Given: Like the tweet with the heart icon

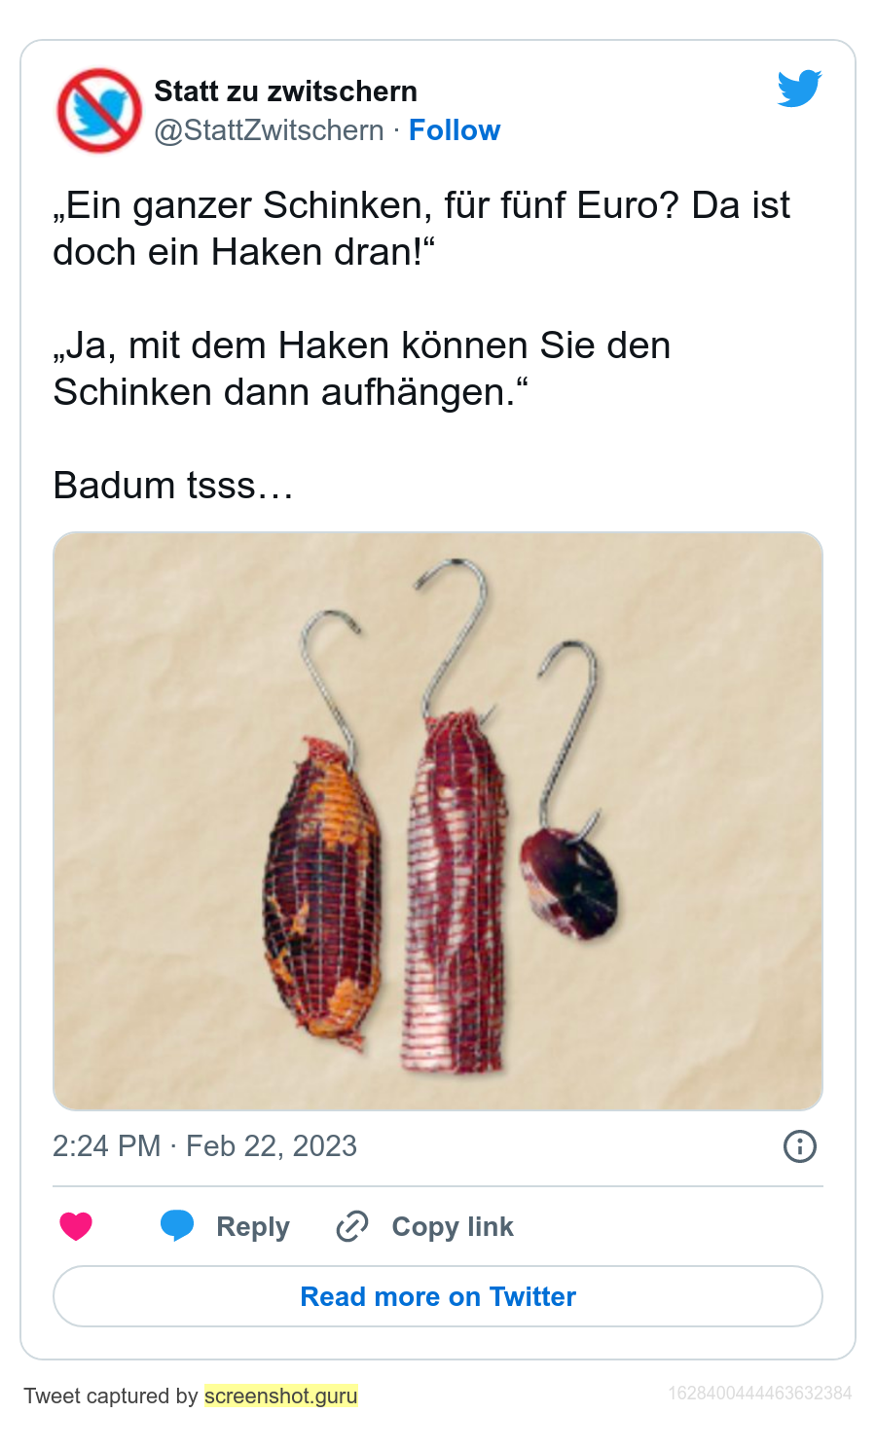Looking at the screenshot, I should (76, 1226).
